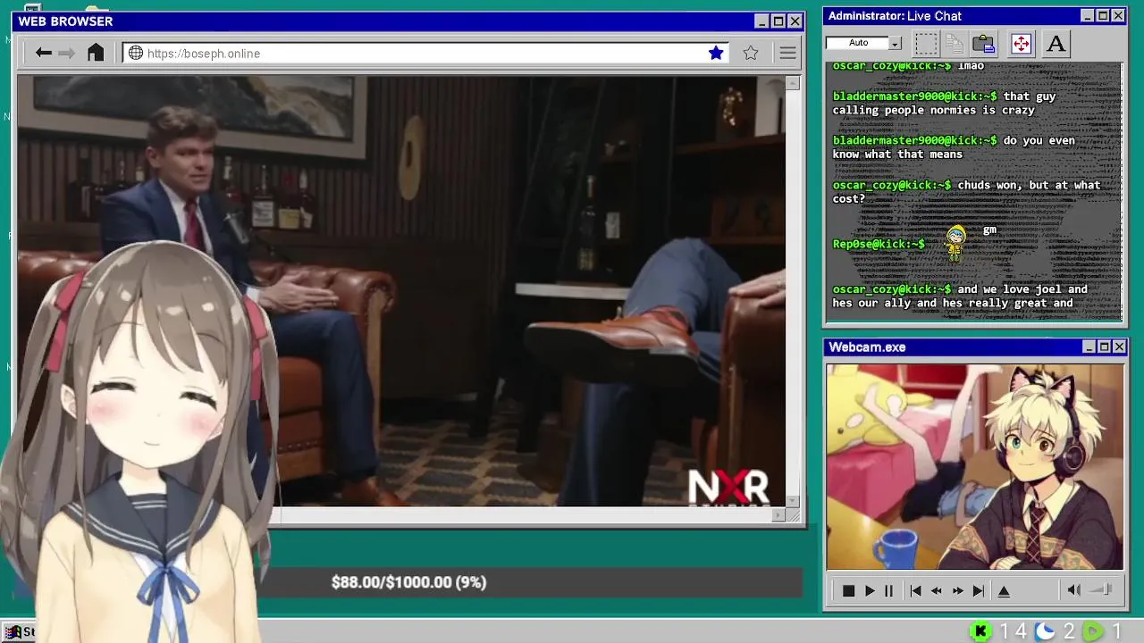This screenshot has width=1144, height=643.
Task: Stop playback in Webcam.exe
Action: 848,590
